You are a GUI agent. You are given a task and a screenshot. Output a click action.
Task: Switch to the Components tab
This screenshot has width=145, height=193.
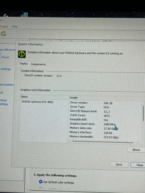pyautogui.click(x=38, y=64)
